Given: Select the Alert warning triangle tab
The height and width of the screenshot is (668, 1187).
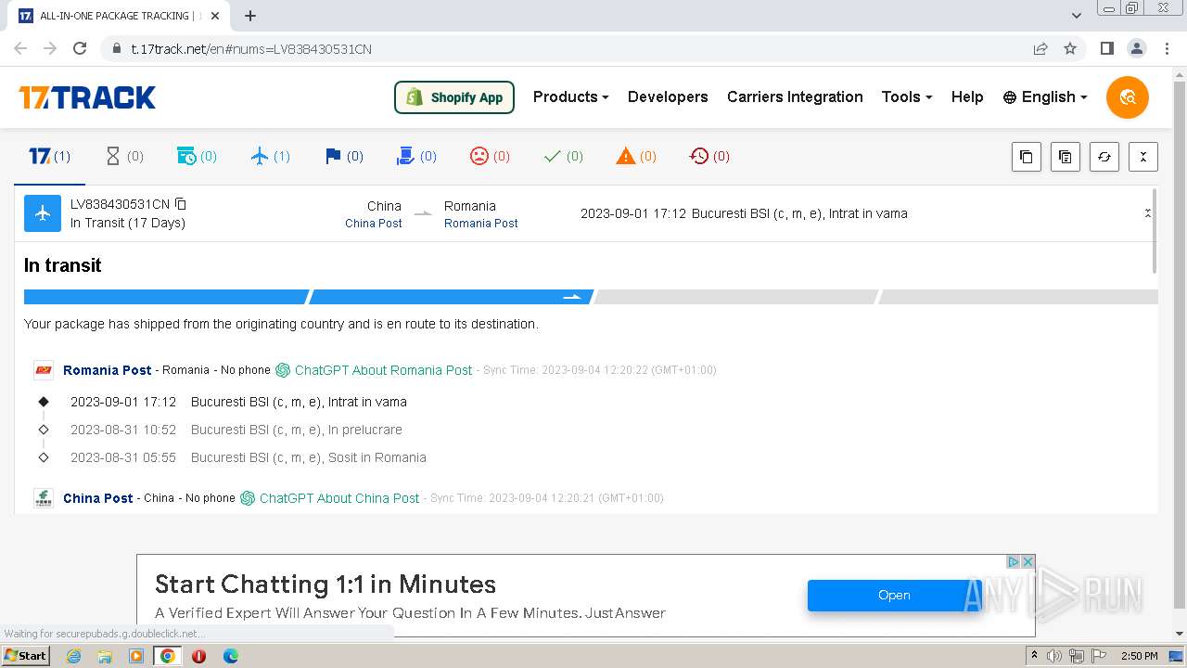Looking at the screenshot, I should click(x=636, y=156).
